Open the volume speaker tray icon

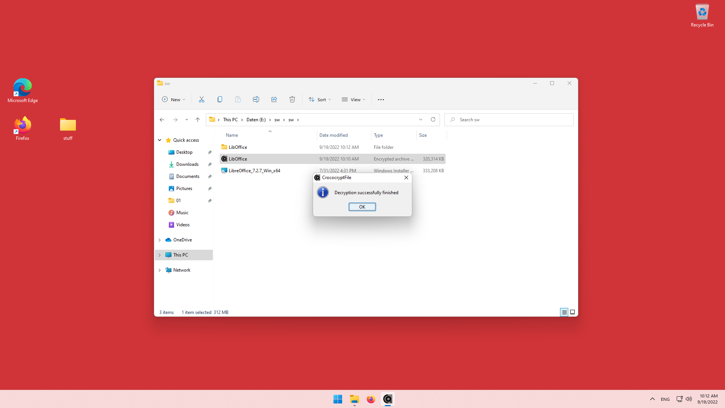[x=689, y=399]
